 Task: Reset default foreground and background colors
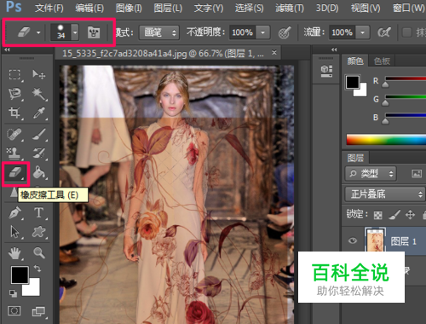[13, 293]
